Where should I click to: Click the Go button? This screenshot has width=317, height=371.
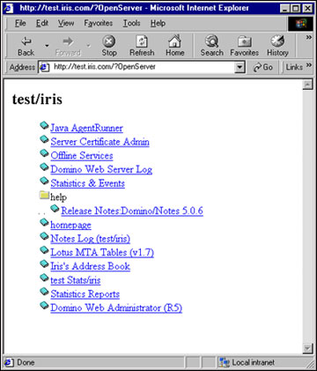tap(263, 67)
